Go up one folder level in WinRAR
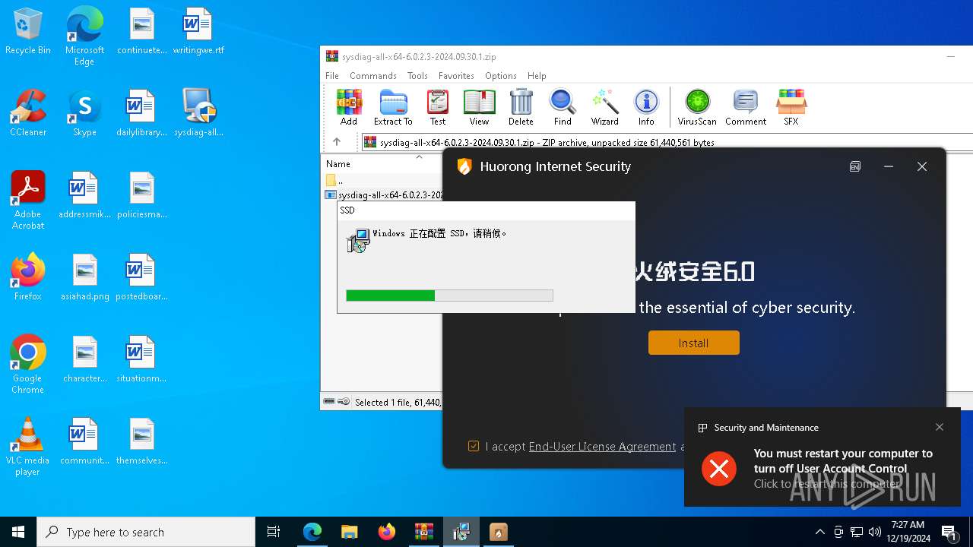This screenshot has width=973, height=547. tap(337, 142)
